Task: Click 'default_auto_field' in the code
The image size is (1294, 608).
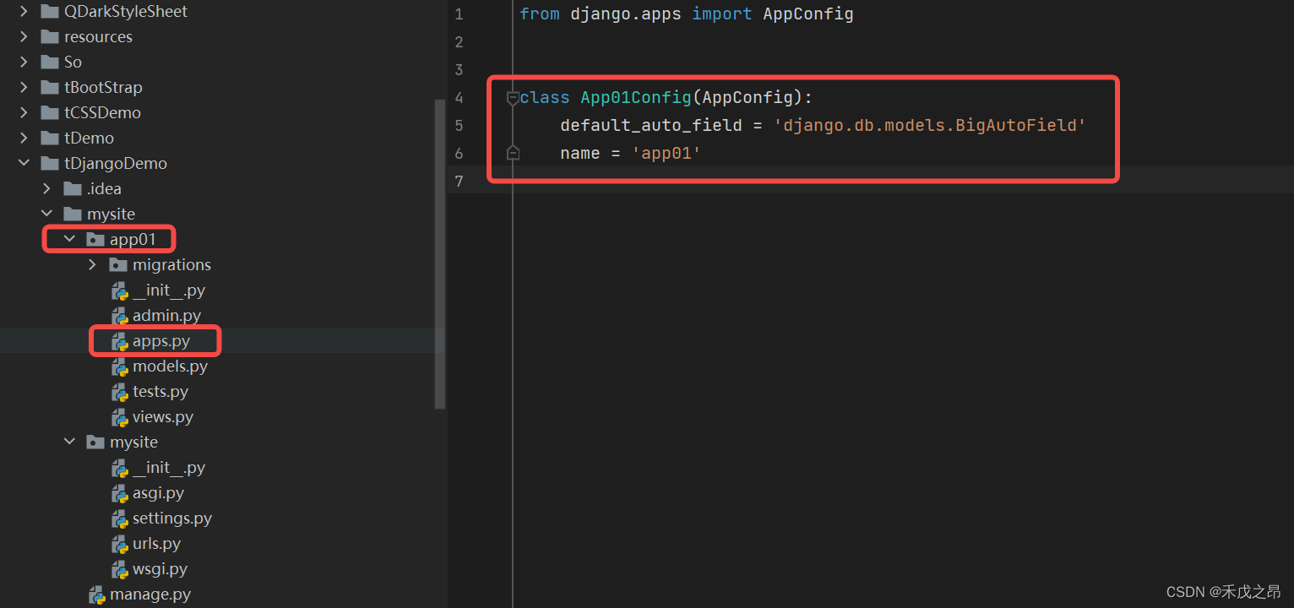Action: click(651, 126)
